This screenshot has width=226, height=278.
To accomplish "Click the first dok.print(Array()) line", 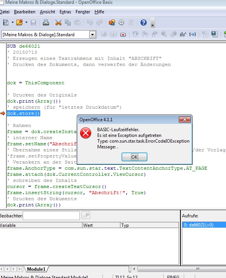I will [34, 101].
